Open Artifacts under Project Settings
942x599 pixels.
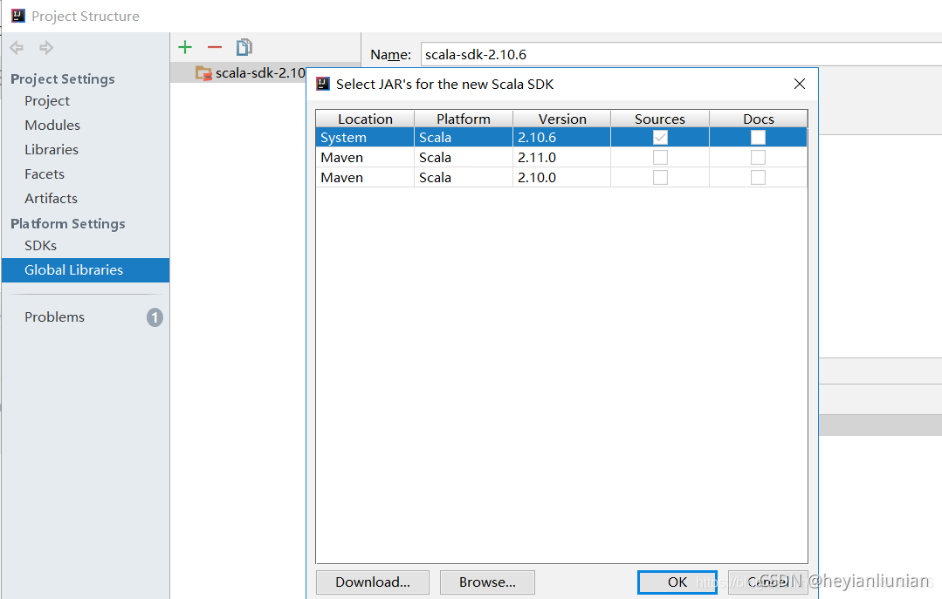(x=51, y=198)
